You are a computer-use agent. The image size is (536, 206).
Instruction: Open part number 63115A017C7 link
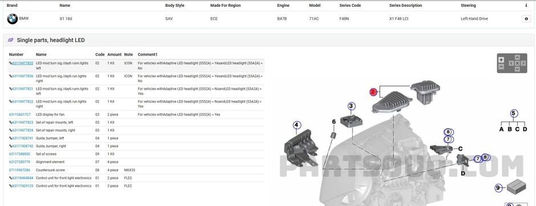[x=20, y=114]
